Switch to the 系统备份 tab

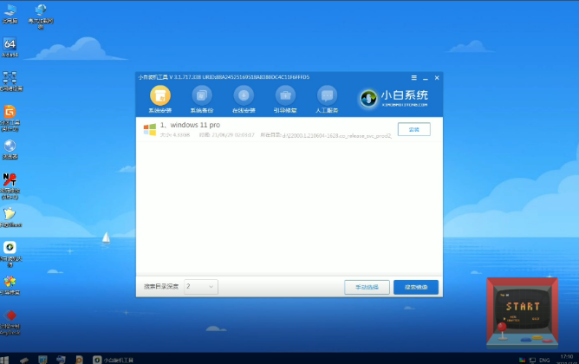click(202, 96)
